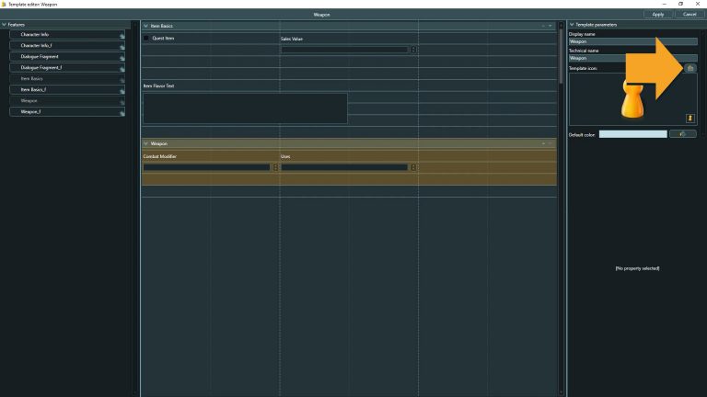Click the Cancel button
This screenshot has width=707, height=397.
pyautogui.click(x=690, y=15)
